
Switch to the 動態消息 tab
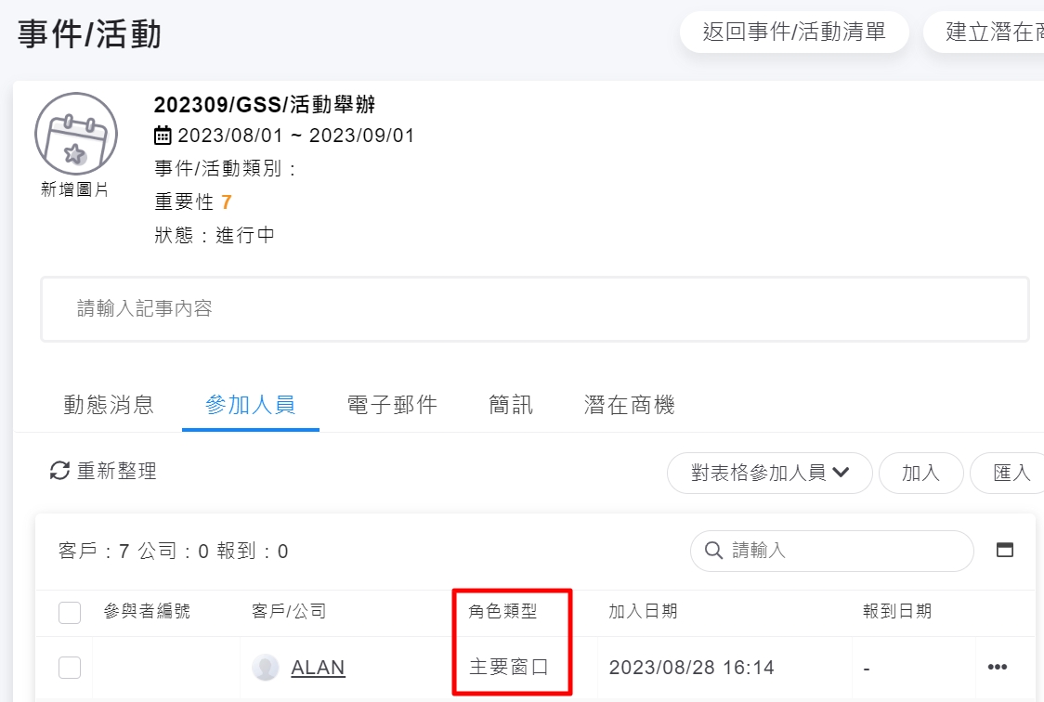(109, 405)
